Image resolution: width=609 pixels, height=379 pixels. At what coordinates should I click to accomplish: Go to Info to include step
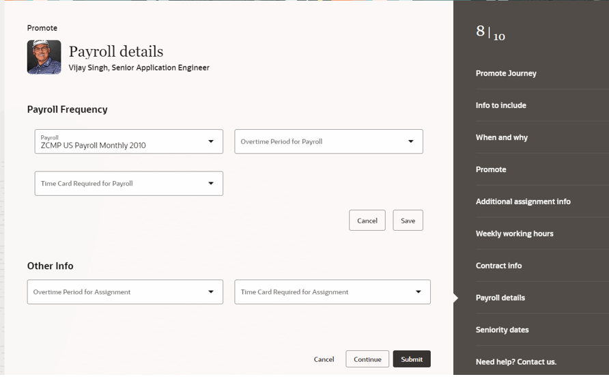[x=501, y=105]
